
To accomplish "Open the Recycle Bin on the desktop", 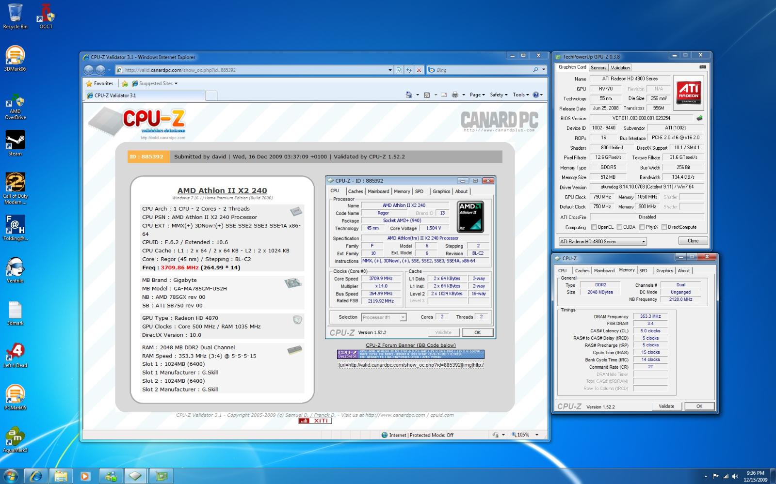I will click(15, 16).
